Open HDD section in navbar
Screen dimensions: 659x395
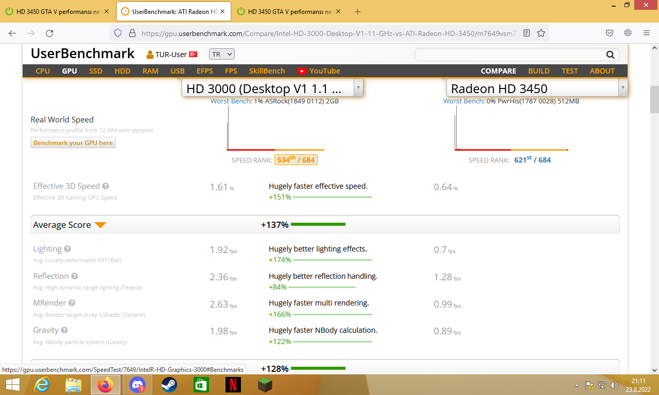[123, 71]
